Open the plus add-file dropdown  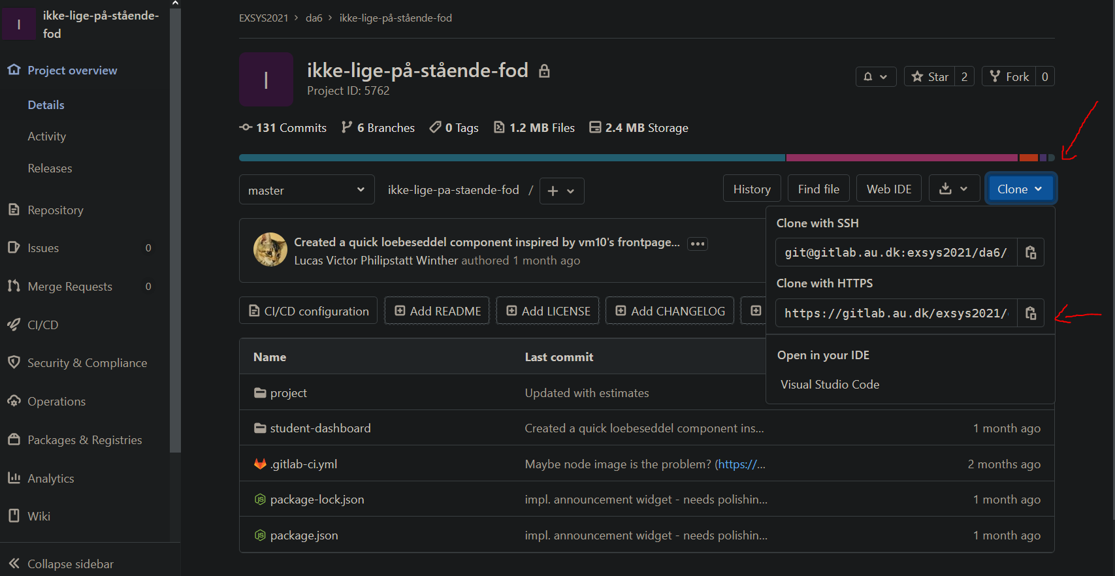click(x=561, y=191)
